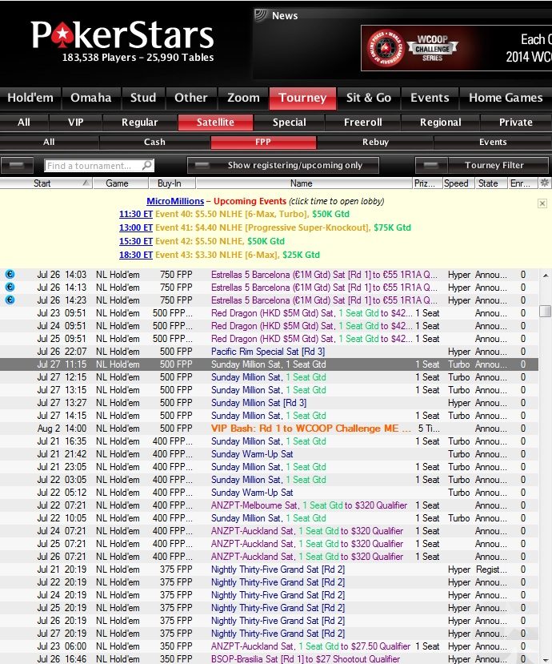Sort by the Name column header

(x=304, y=183)
